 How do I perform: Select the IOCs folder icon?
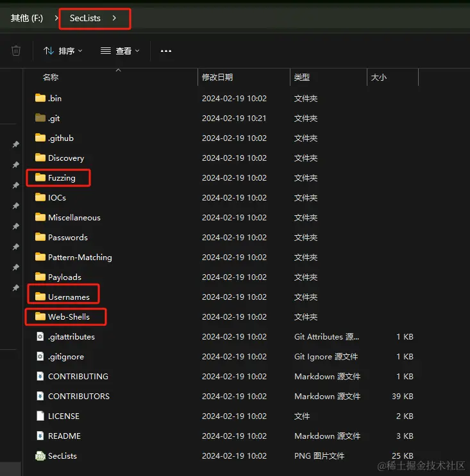pos(40,197)
